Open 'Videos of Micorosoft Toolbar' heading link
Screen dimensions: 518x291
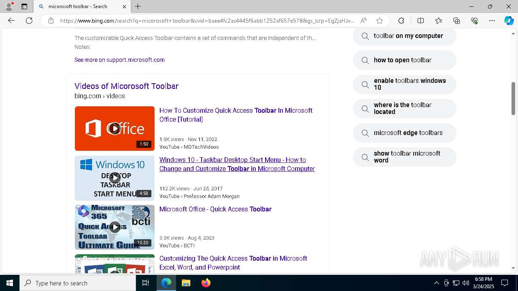pyautogui.click(x=126, y=86)
